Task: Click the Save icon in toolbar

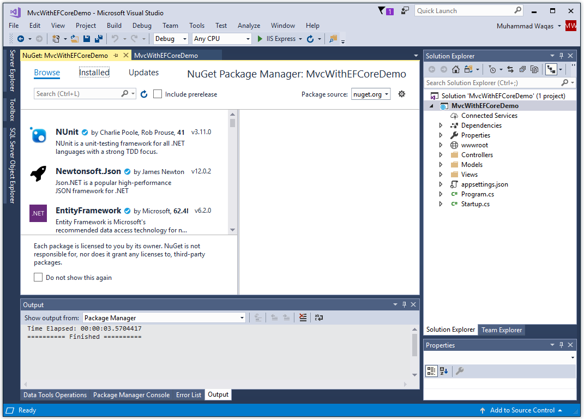Action: point(87,39)
